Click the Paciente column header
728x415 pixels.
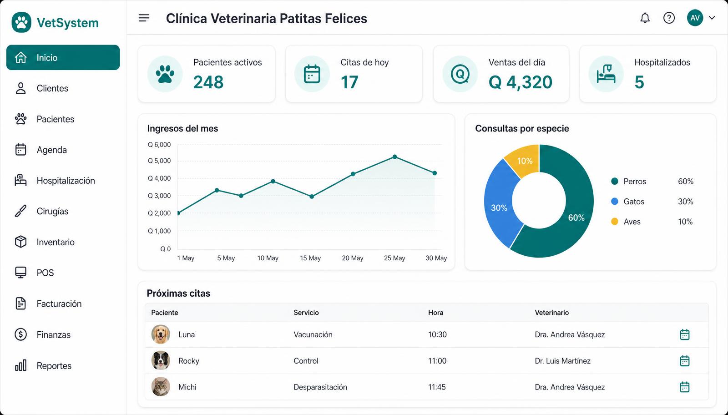pyautogui.click(x=165, y=313)
